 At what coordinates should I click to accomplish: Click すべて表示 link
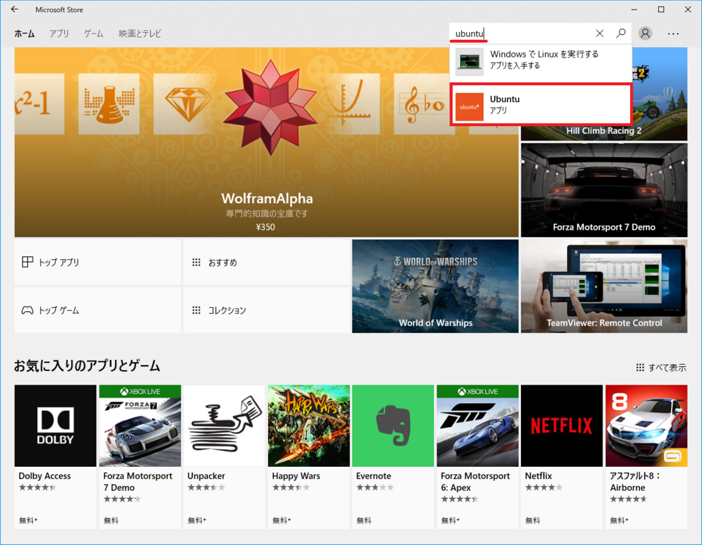pos(667,367)
